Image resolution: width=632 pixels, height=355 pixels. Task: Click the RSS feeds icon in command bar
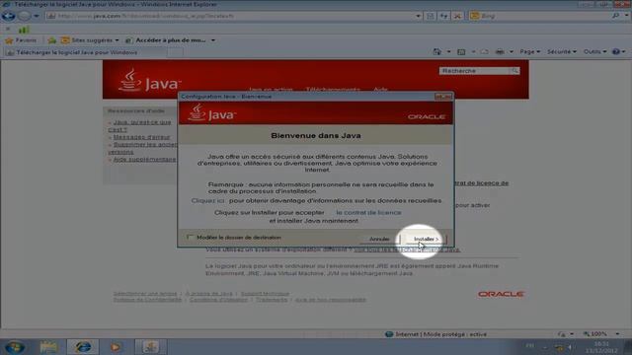pos(461,51)
